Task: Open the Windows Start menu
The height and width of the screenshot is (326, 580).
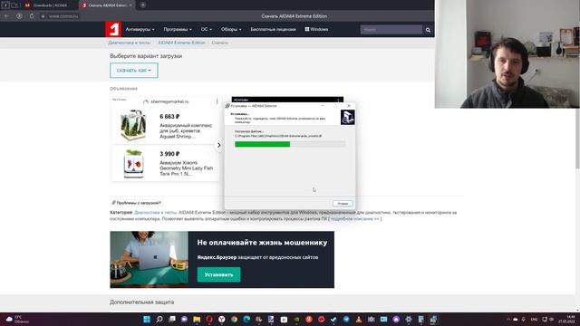Action: coord(147,319)
